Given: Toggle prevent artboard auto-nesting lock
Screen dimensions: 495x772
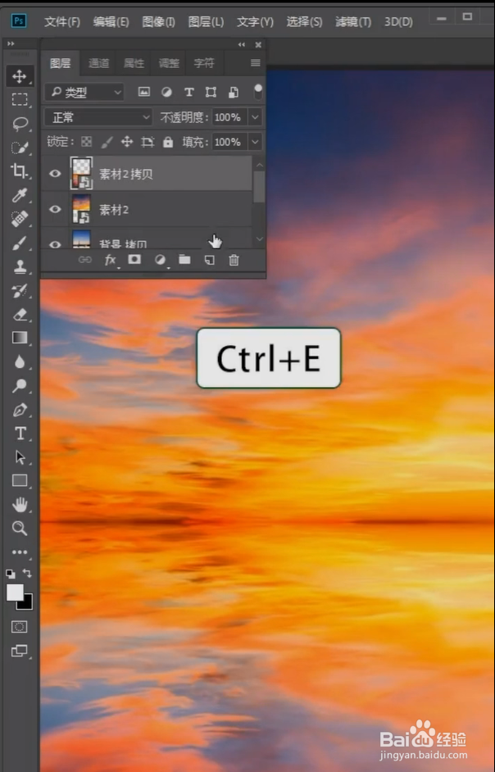Looking at the screenshot, I should pos(148,142).
